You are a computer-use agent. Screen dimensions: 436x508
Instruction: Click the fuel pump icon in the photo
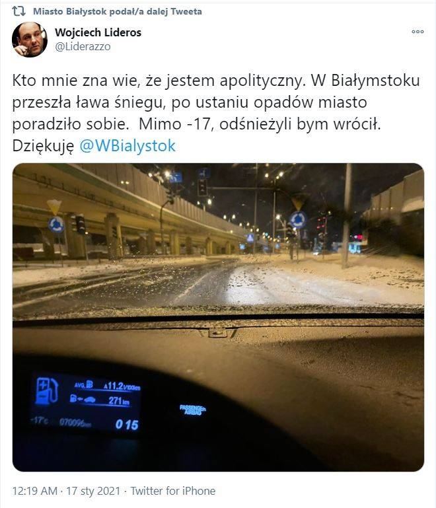point(47,391)
